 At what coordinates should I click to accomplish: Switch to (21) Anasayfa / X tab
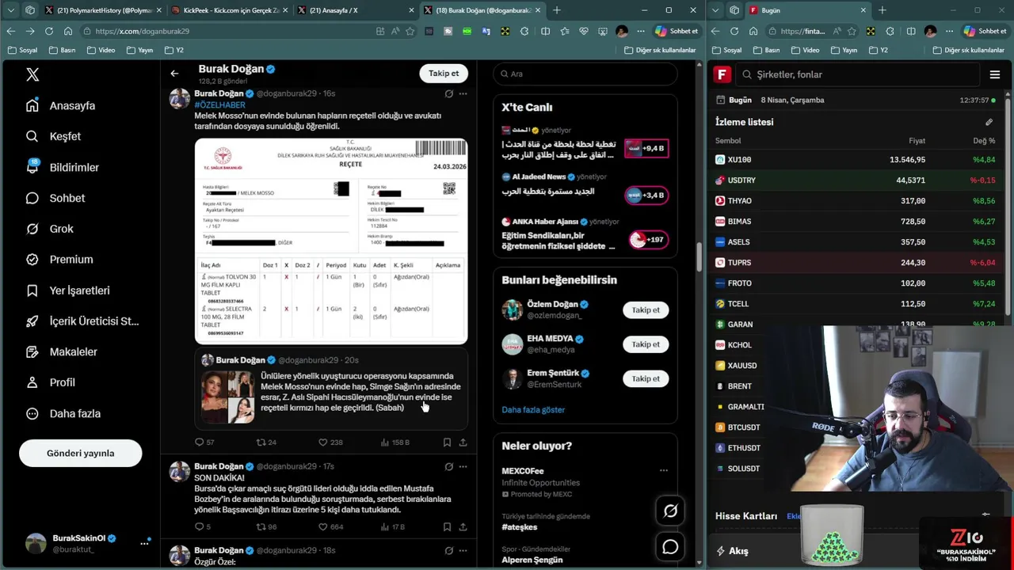tap(355, 10)
